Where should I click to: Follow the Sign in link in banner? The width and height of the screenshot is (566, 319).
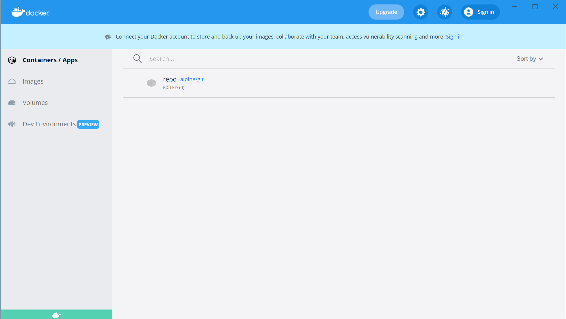pyautogui.click(x=454, y=37)
